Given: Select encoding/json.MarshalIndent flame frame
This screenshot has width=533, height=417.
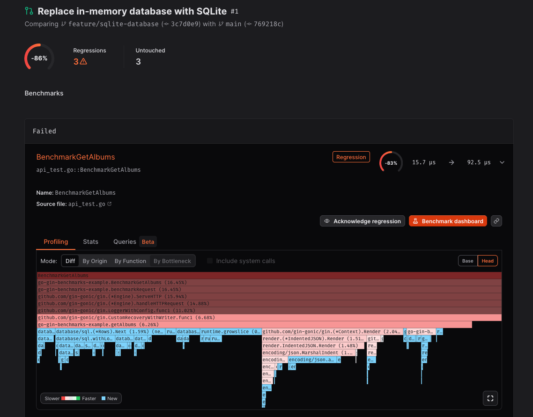Looking at the screenshot, I should click(x=308, y=353).
